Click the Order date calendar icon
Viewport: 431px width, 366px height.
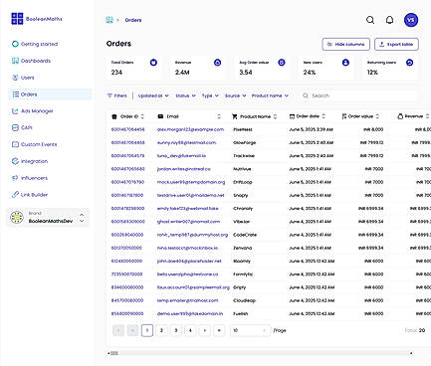coord(292,116)
